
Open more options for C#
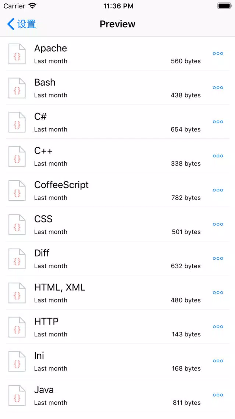pos(218,122)
